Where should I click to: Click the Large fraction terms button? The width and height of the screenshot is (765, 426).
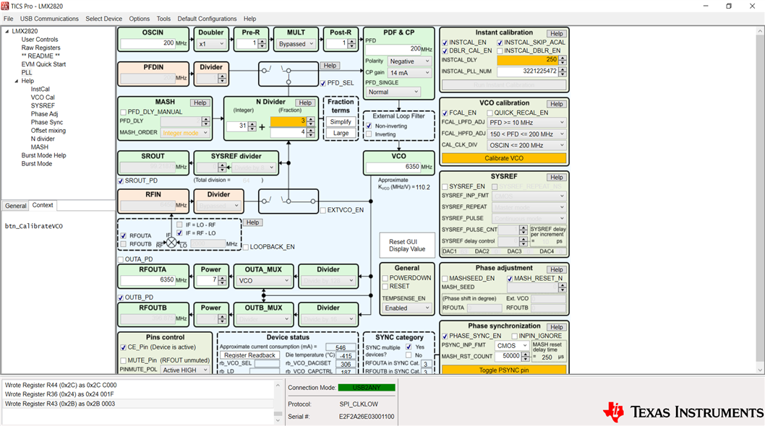pos(341,133)
